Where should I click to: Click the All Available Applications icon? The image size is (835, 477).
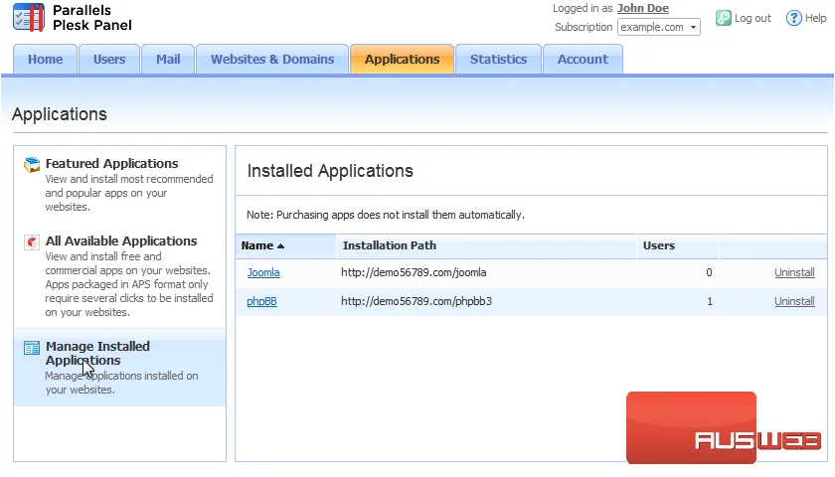(x=32, y=242)
